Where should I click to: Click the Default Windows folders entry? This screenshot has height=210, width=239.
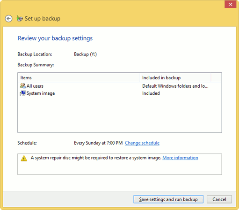tap(175, 86)
